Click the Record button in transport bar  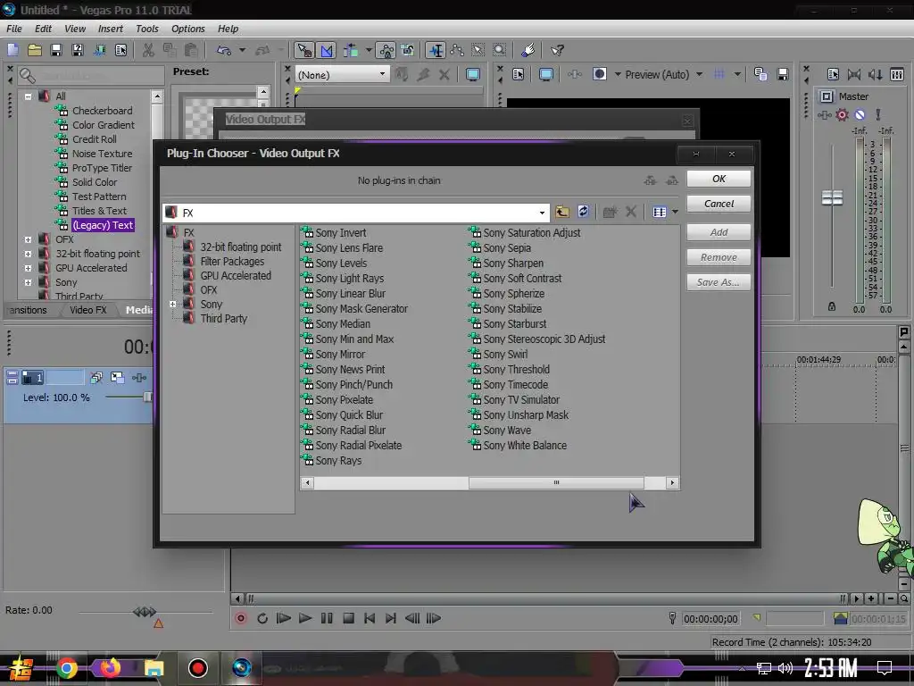tap(240, 618)
